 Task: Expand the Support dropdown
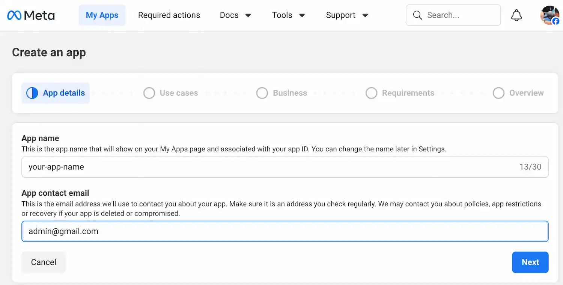click(346, 15)
